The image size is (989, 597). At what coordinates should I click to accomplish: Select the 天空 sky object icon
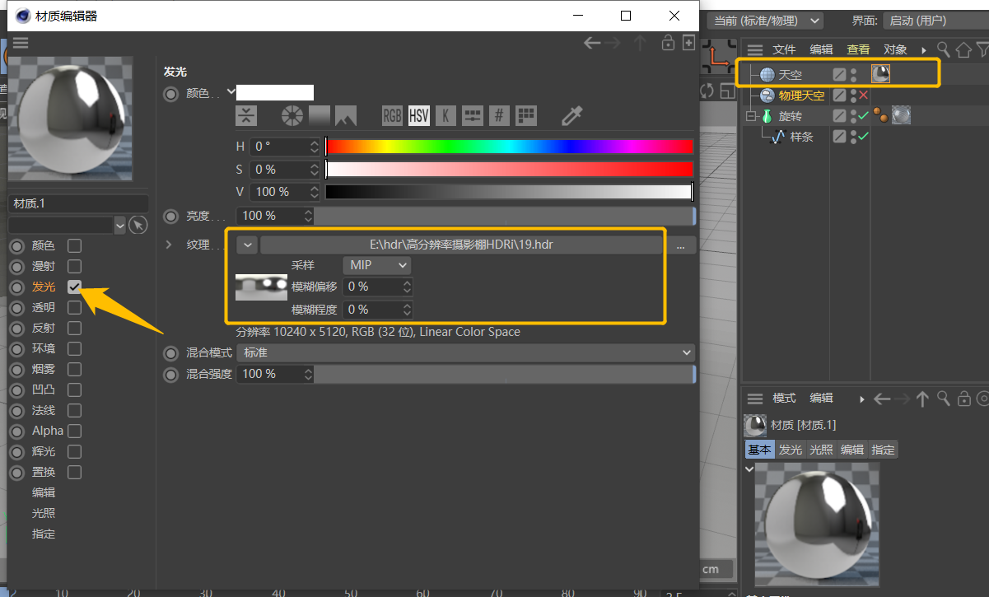767,75
